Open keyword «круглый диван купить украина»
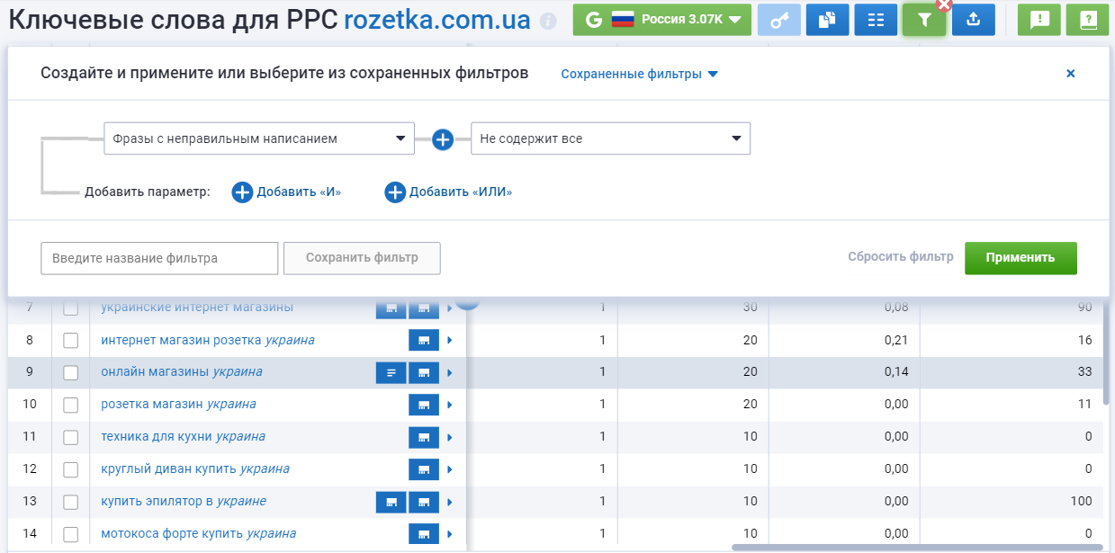This screenshot has height=553, width=1115. pyautogui.click(x=195, y=468)
